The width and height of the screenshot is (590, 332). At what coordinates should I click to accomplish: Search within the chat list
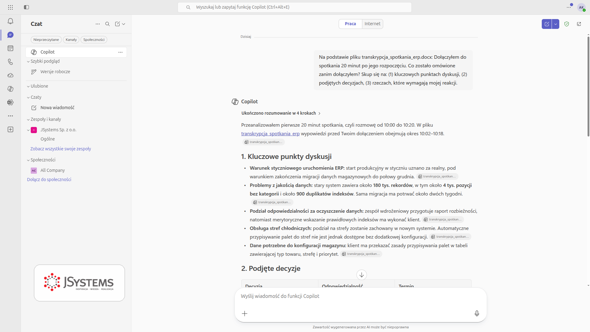coord(108,24)
